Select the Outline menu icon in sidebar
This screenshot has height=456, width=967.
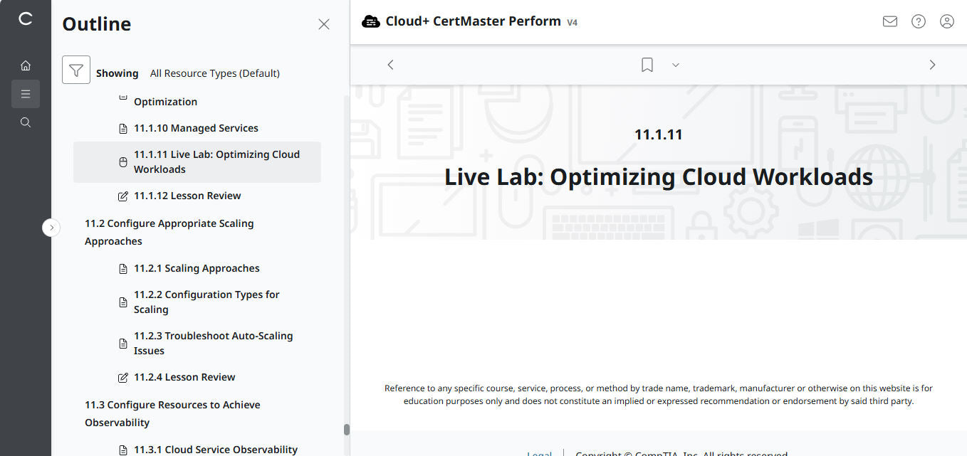tap(26, 93)
